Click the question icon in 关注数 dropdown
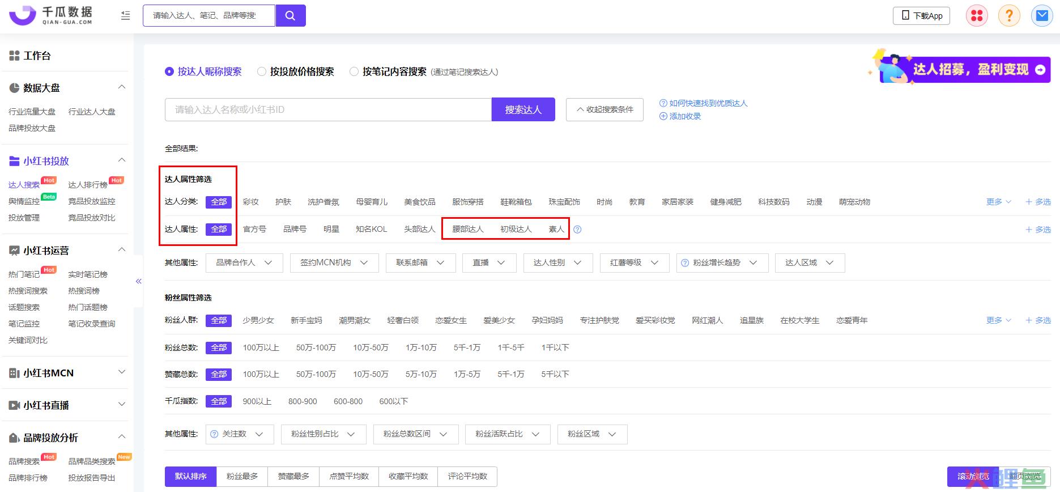Screen dimensions: 1060x492 [x=214, y=434]
